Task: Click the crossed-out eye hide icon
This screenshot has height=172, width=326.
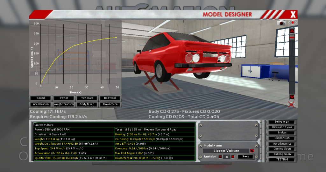Action: [291, 104]
